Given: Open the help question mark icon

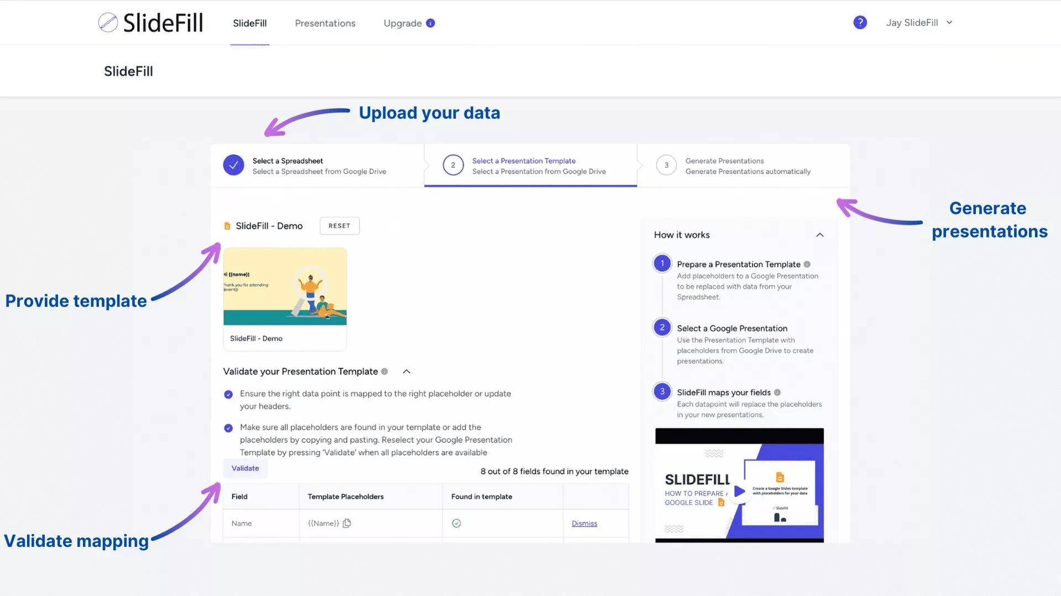Looking at the screenshot, I should 859,23.
